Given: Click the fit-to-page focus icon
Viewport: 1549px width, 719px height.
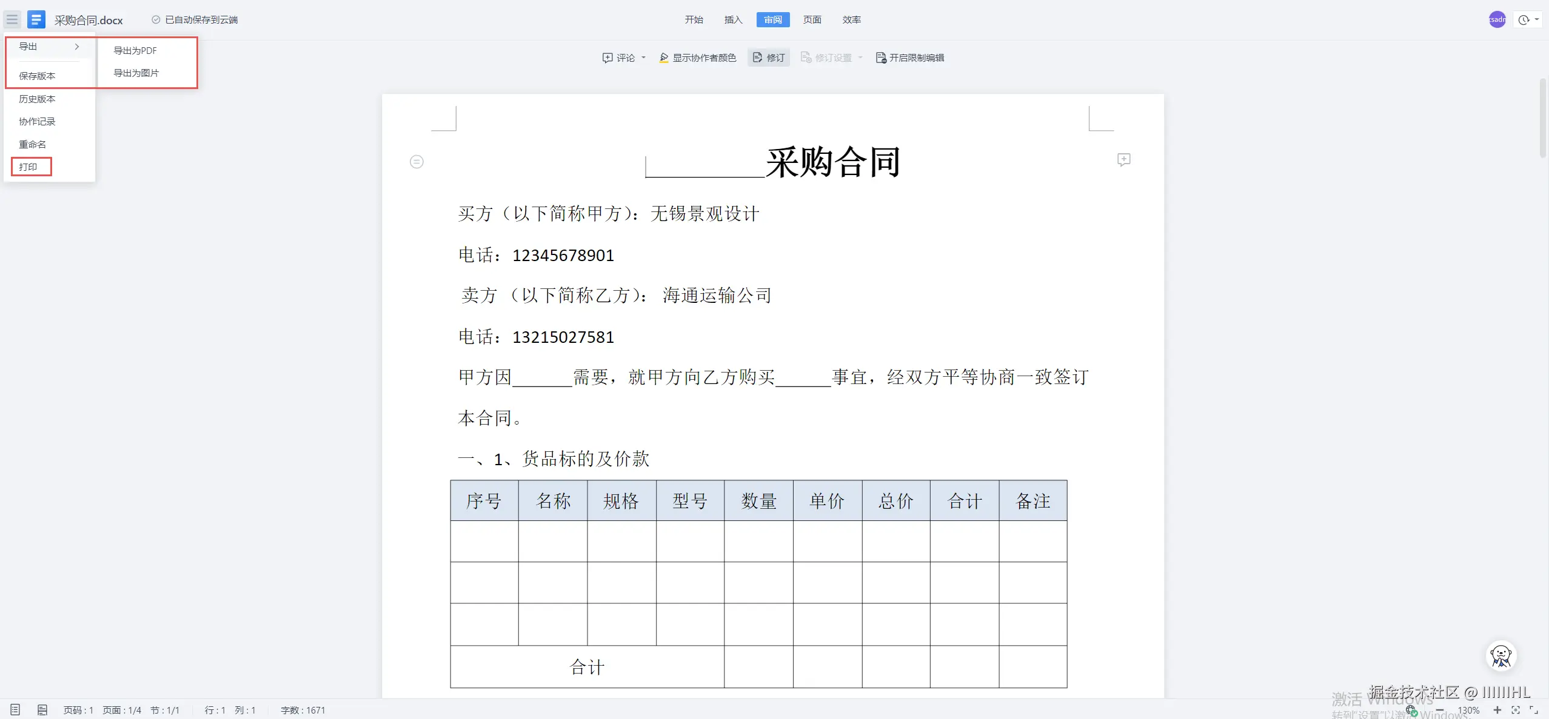Looking at the screenshot, I should pyautogui.click(x=1516, y=709).
